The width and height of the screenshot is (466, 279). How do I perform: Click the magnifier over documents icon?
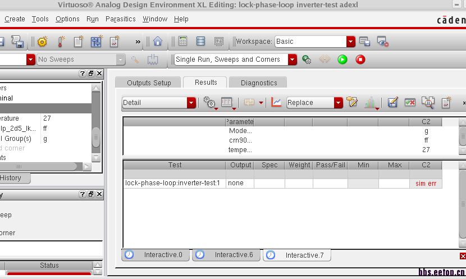click(428, 103)
